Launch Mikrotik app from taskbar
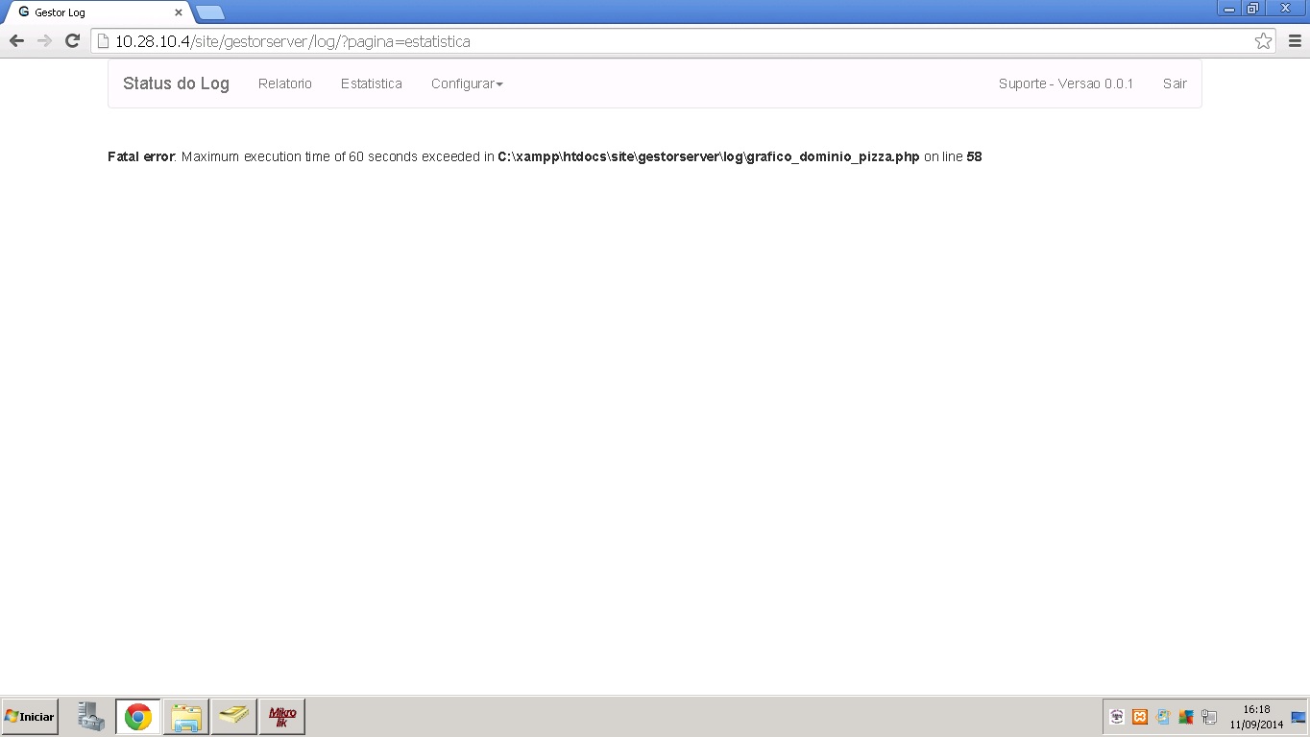Viewport: 1310px width, 737px height. click(282, 717)
